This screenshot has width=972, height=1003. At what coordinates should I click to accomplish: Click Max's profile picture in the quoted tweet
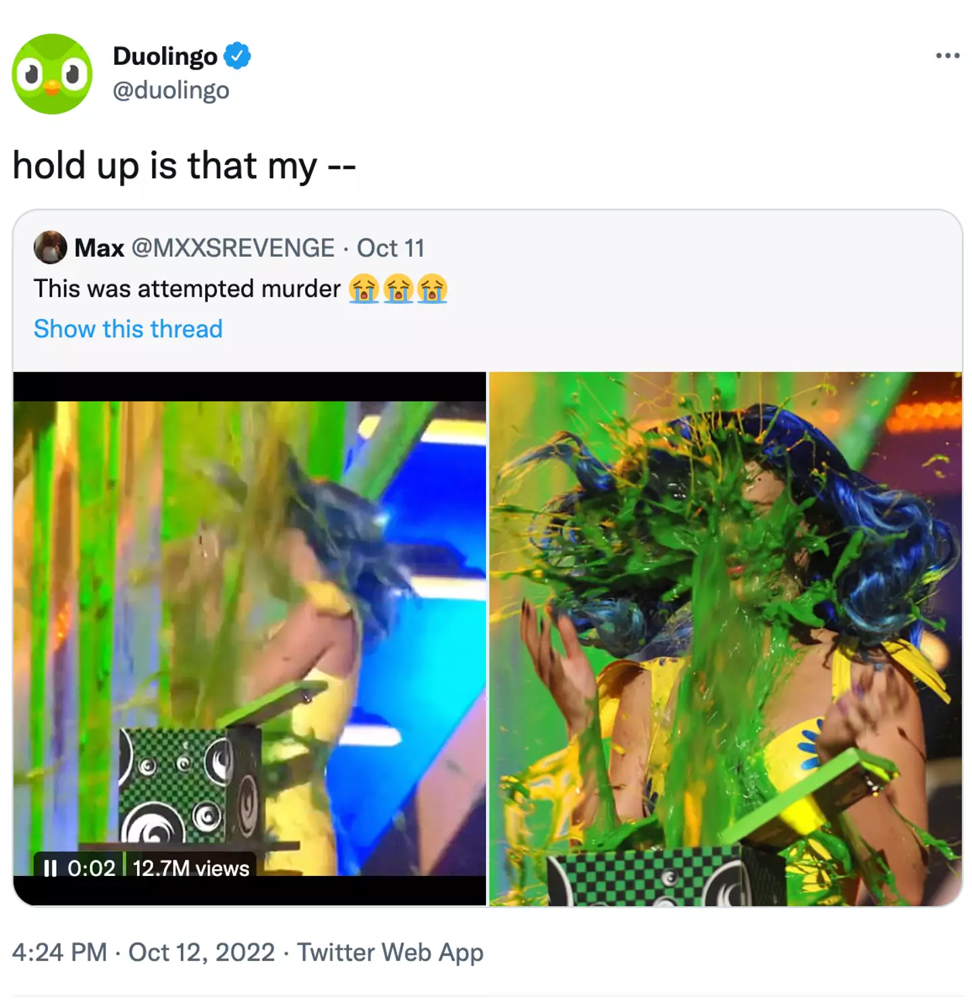click(49, 249)
